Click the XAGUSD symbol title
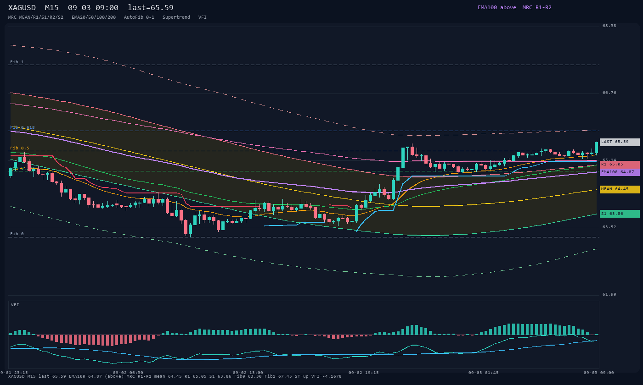This screenshot has height=385, width=643. 22,8
